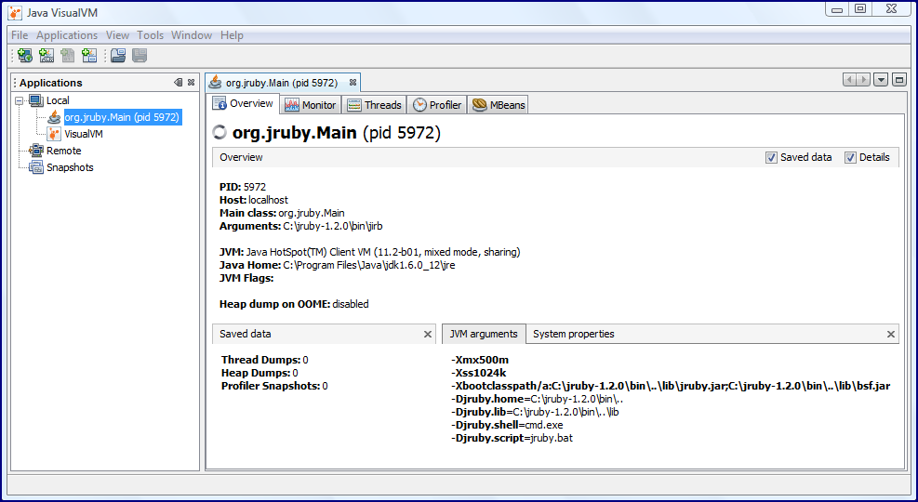Click the Saved data section header title
The width and height of the screenshot is (918, 502).
[246, 334]
